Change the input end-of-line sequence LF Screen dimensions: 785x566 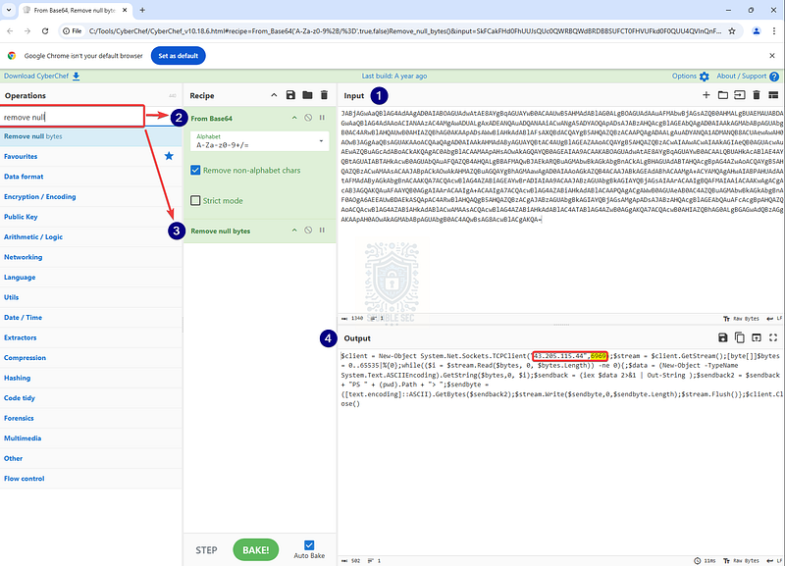[x=775, y=318]
